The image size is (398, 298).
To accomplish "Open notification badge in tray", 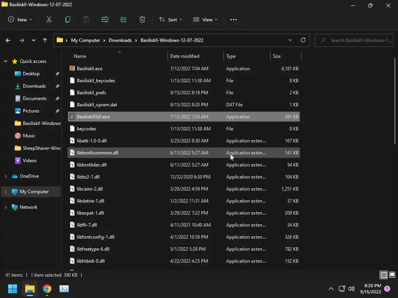I will (x=387, y=289).
